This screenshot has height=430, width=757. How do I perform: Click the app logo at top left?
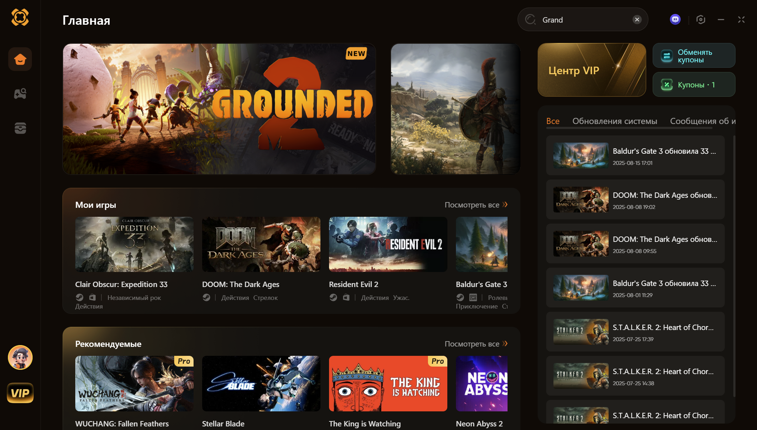(20, 17)
